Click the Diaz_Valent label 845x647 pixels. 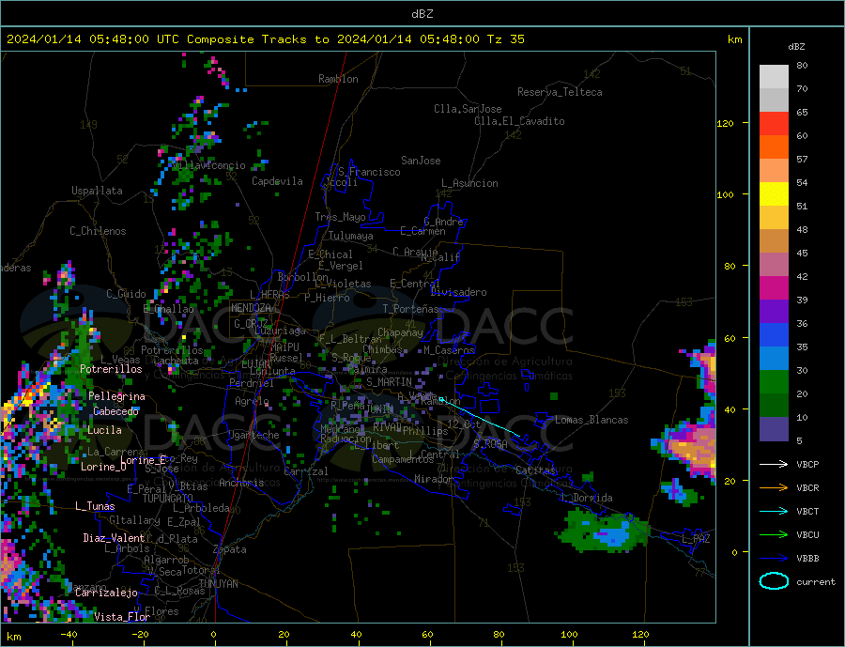[115, 537]
